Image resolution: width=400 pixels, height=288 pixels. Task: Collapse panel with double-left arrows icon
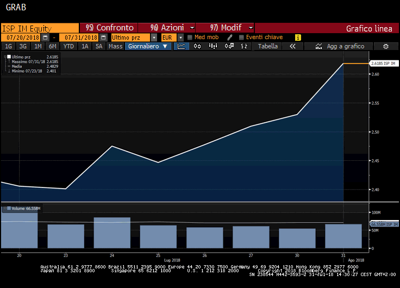coord(292,47)
